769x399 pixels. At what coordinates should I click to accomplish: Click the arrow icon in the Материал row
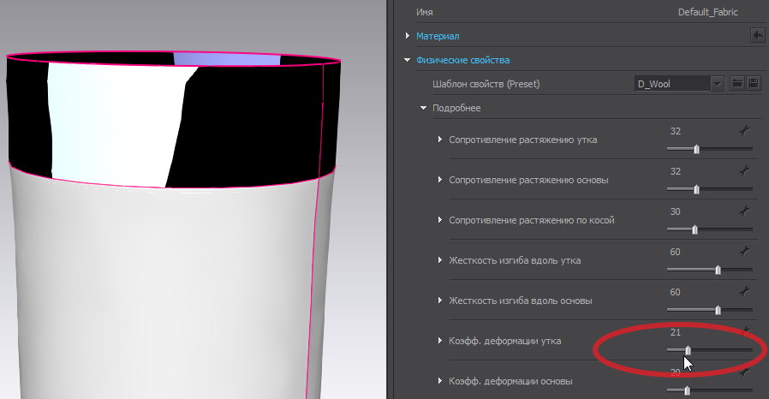757,35
